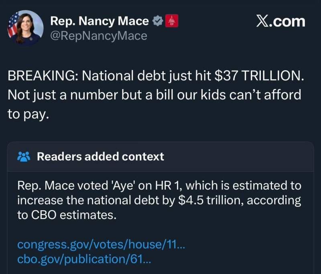The height and width of the screenshot is (274, 321).
Task: Open the Rep. Nancy Mace display name
Action: click(100, 21)
